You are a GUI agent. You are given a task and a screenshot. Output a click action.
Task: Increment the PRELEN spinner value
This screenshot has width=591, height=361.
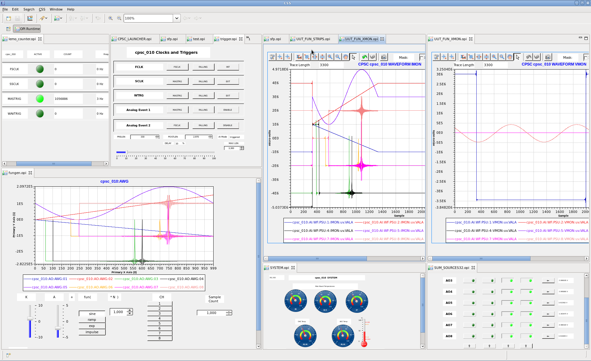tap(157, 136)
